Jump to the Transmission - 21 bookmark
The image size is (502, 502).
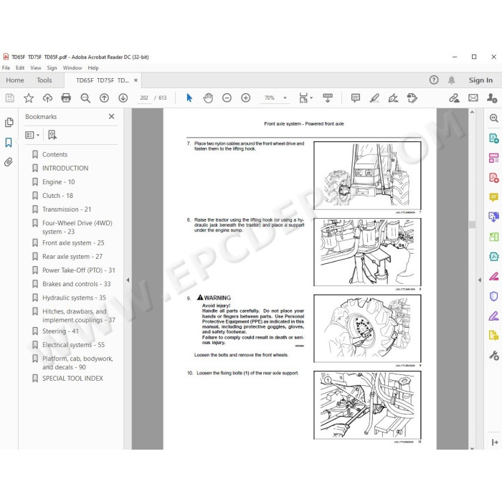tap(67, 209)
